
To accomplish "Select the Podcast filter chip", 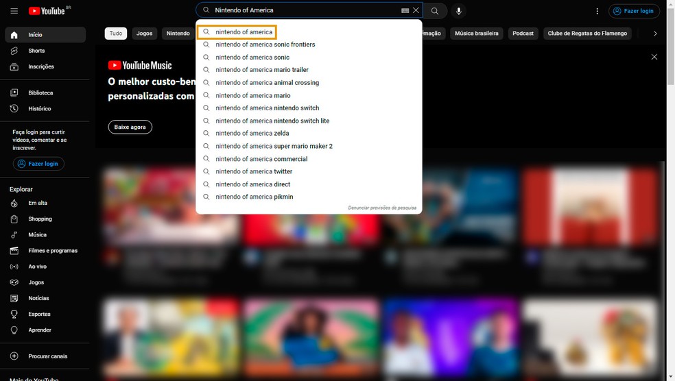I will point(523,34).
